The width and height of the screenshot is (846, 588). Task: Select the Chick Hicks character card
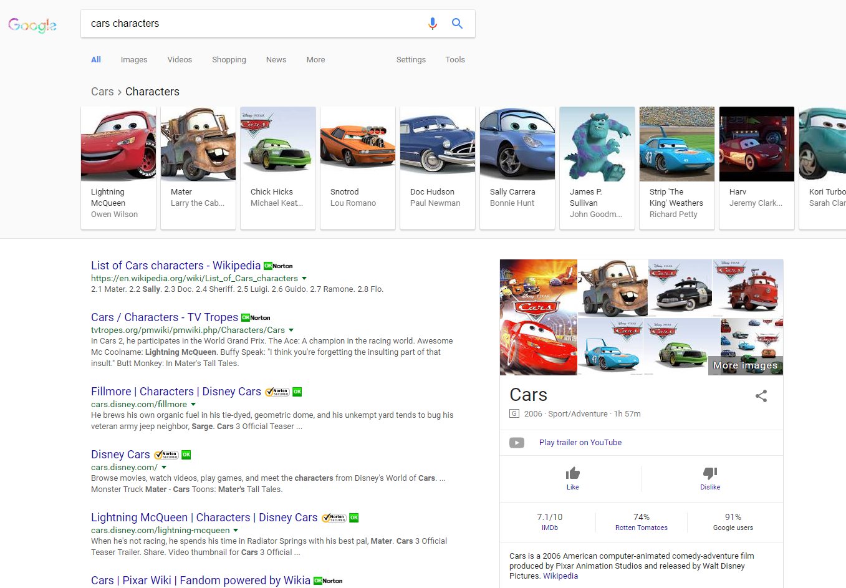point(278,168)
